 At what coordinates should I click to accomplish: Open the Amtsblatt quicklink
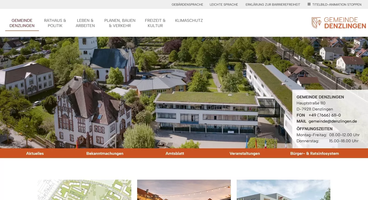175,153
